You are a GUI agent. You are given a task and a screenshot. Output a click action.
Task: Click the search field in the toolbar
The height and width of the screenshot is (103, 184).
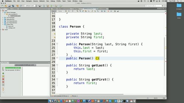coord(154,6)
